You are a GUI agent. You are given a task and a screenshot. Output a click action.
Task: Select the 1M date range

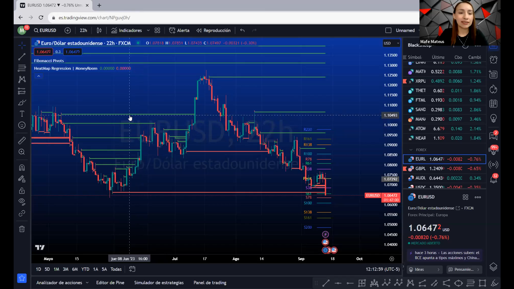pos(56,269)
